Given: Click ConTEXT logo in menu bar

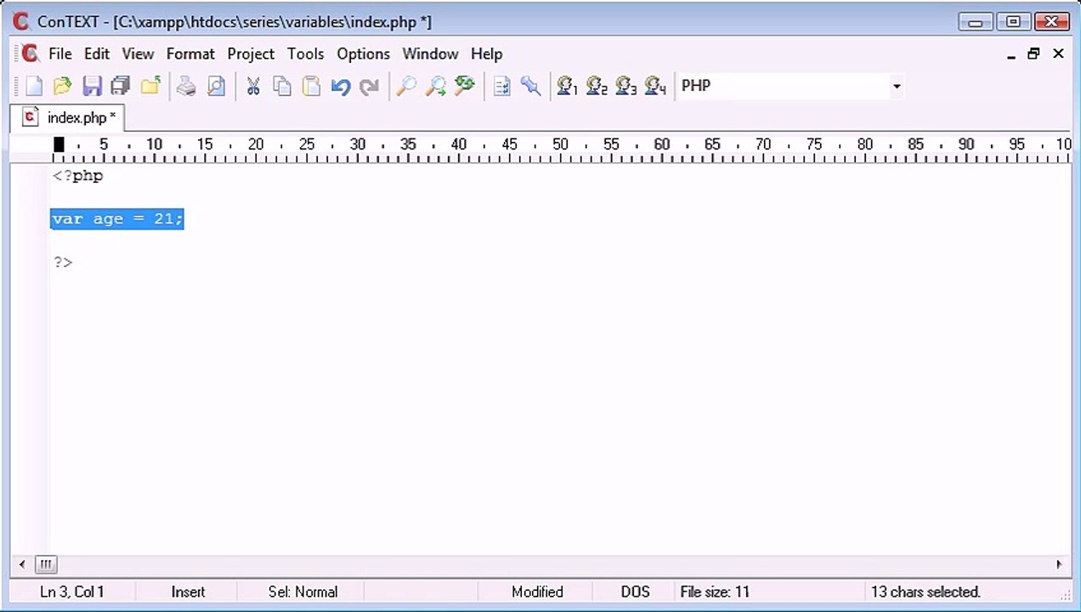Looking at the screenshot, I should [x=30, y=54].
